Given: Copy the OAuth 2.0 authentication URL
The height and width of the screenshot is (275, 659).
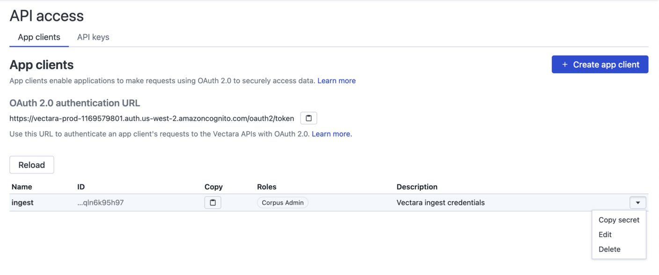Looking at the screenshot, I should [308, 118].
